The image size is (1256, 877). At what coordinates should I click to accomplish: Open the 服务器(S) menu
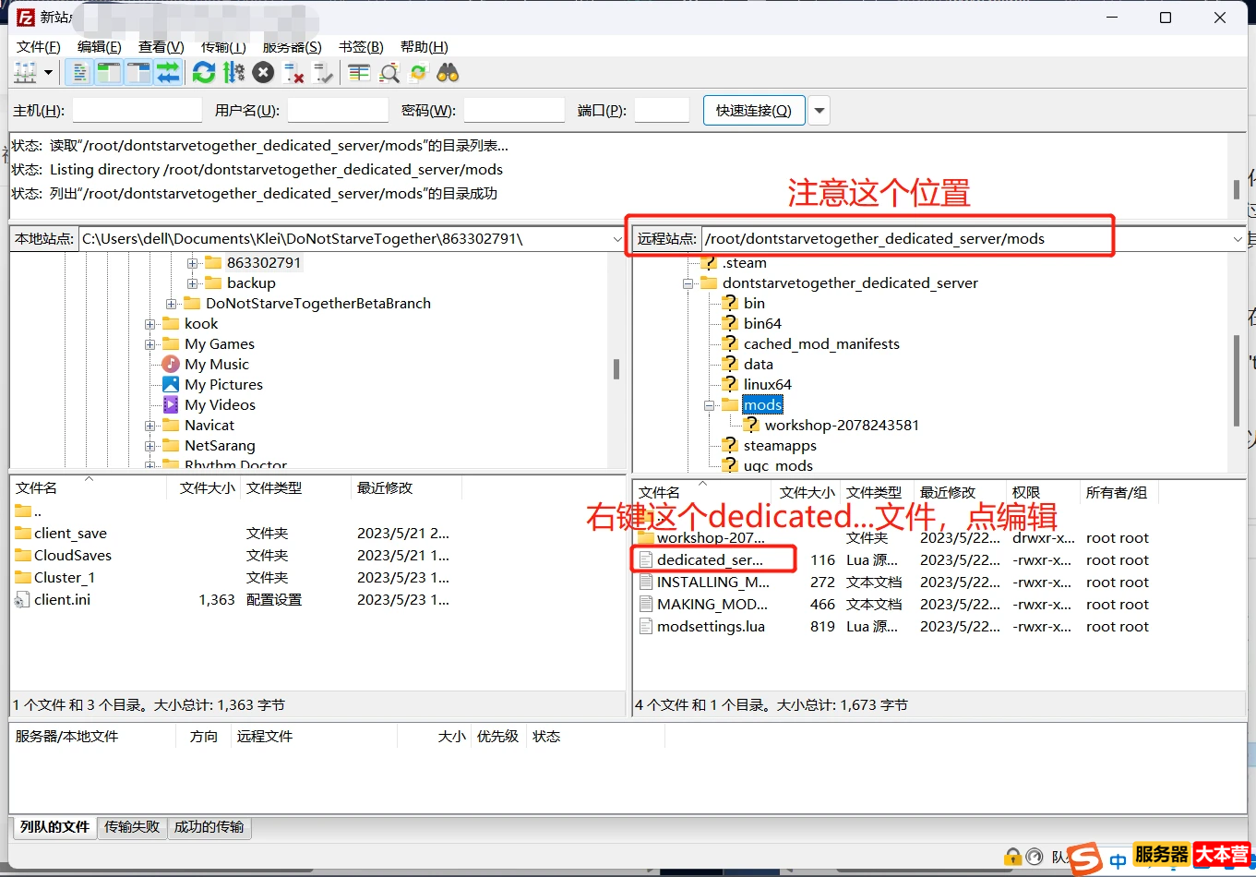coord(293,46)
